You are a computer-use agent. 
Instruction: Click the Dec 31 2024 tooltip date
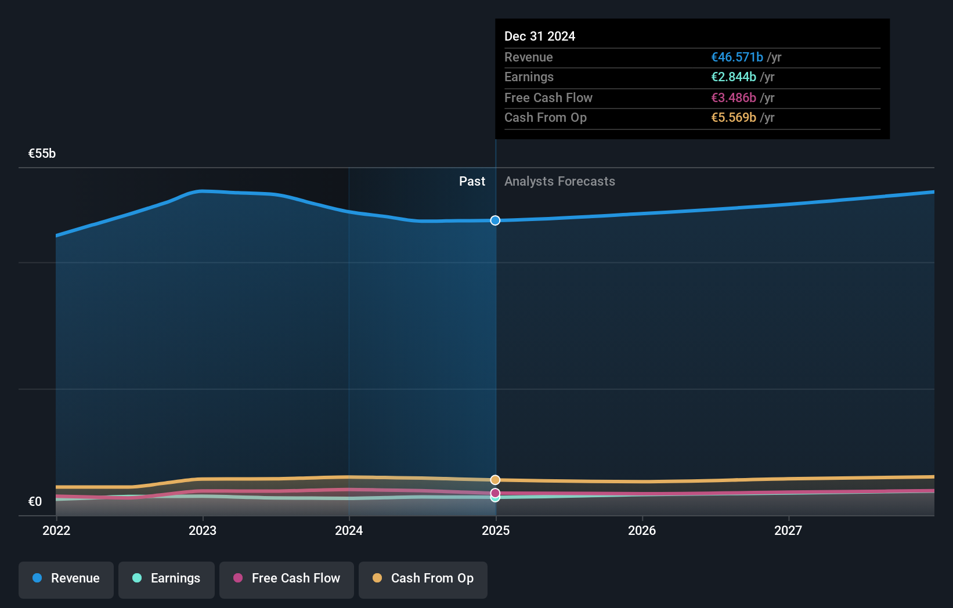pos(540,37)
